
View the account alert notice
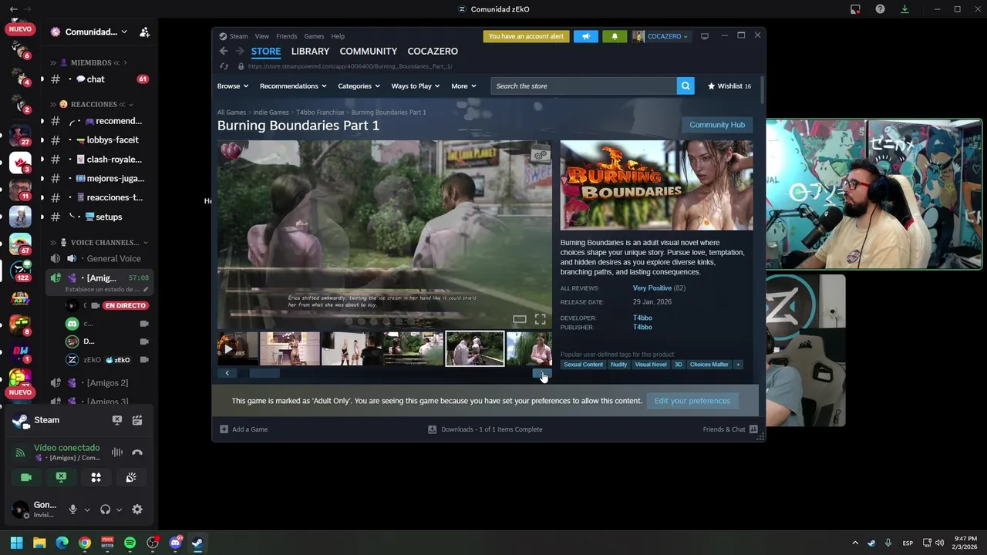526,36
